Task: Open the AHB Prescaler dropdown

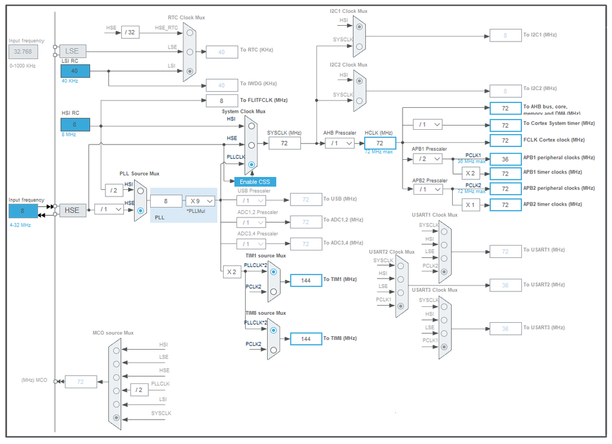Action: point(339,143)
